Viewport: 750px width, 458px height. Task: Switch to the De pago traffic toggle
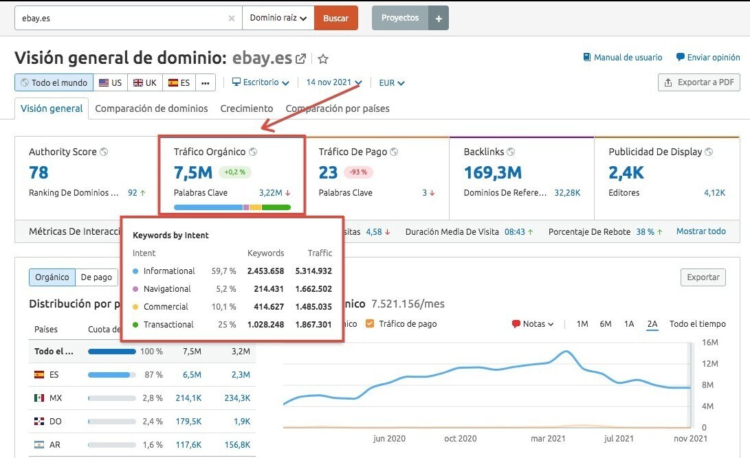pyautogui.click(x=96, y=277)
